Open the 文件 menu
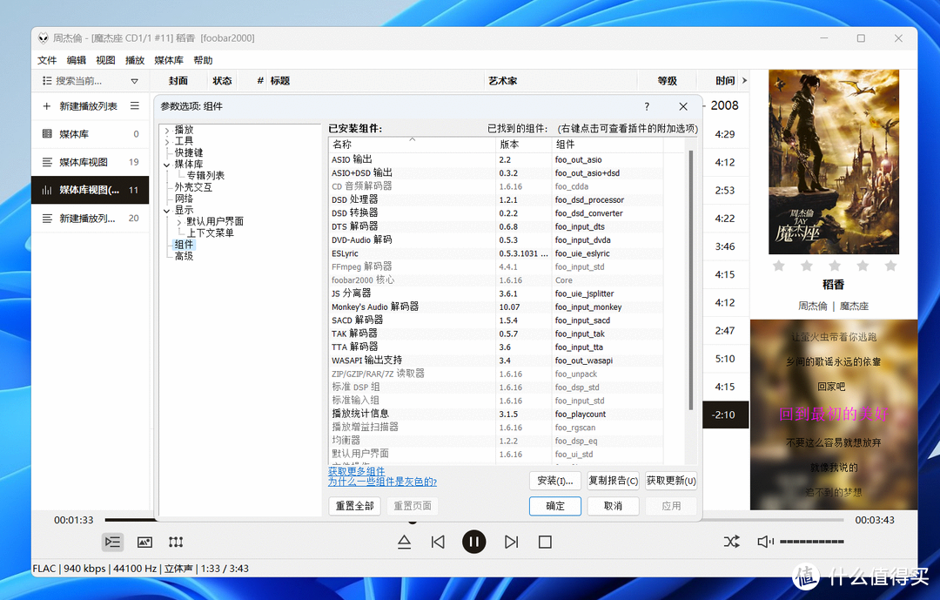 coord(47,60)
